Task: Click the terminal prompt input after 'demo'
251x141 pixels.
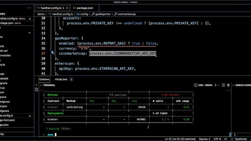Action: coord(56,135)
